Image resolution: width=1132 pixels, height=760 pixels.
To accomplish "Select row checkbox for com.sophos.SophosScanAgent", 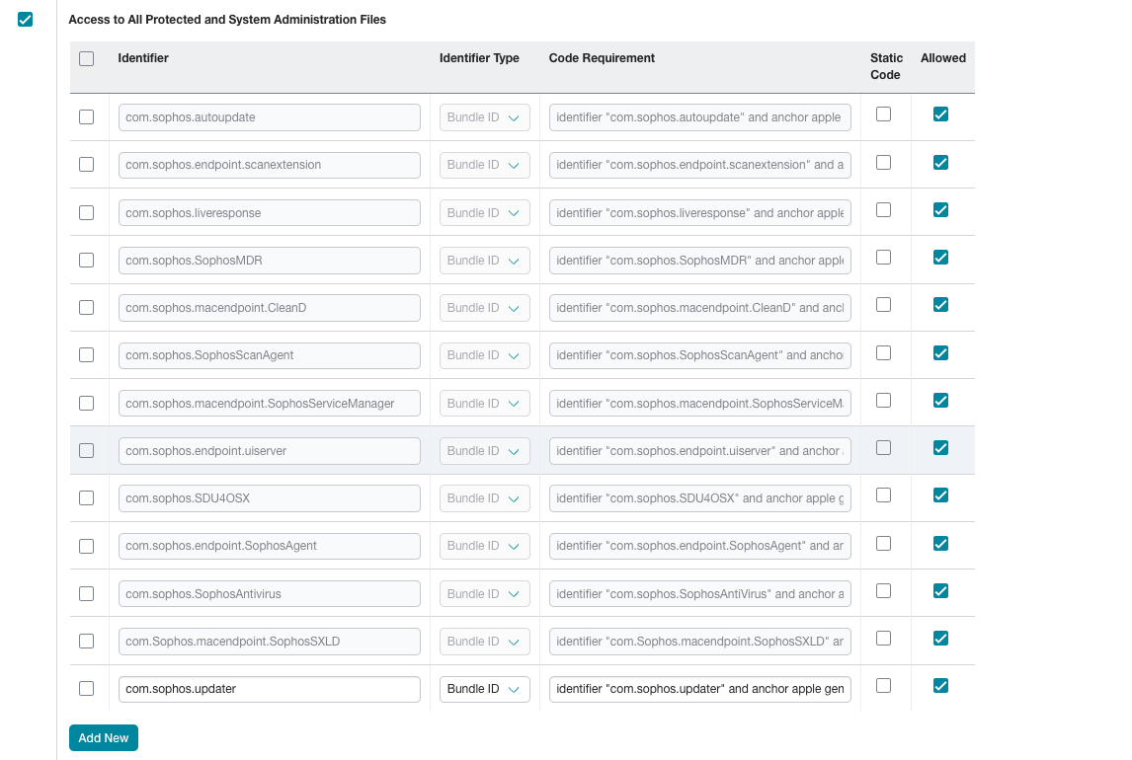I will 87,354.
